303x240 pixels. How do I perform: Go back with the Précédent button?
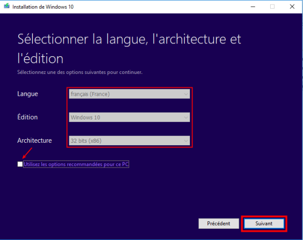[218, 223]
